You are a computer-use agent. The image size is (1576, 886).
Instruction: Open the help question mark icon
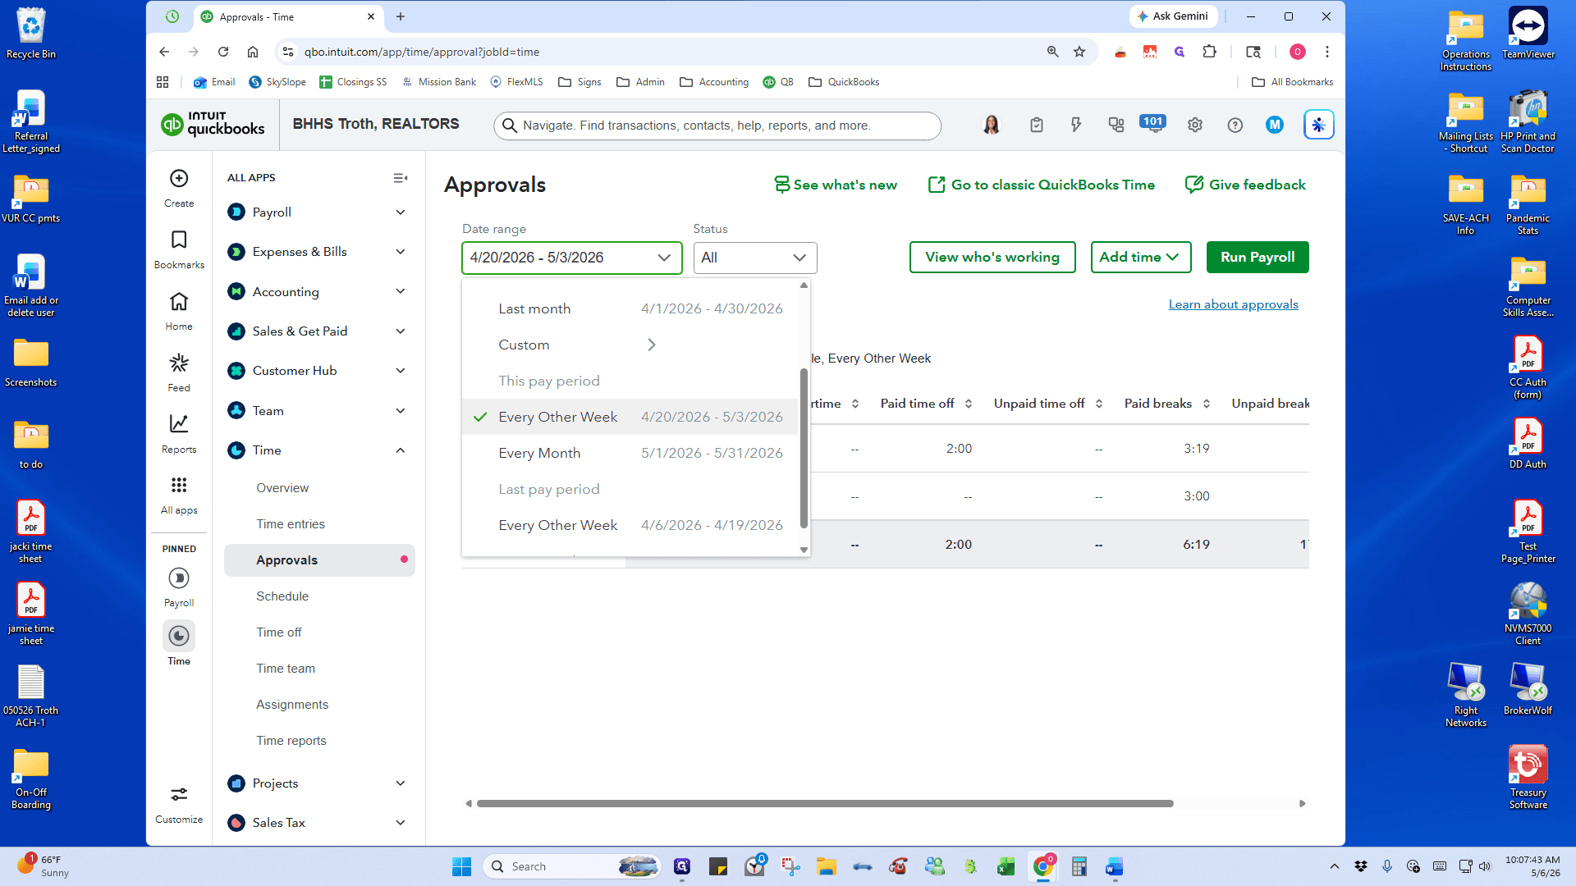tap(1235, 125)
